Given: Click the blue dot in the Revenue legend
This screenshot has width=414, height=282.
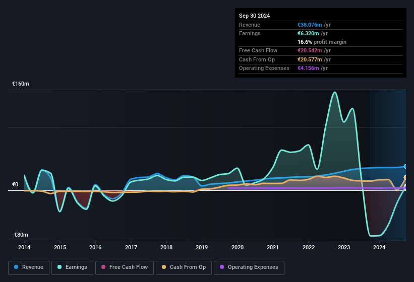Looking at the screenshot, I should [x=16, y=267].
